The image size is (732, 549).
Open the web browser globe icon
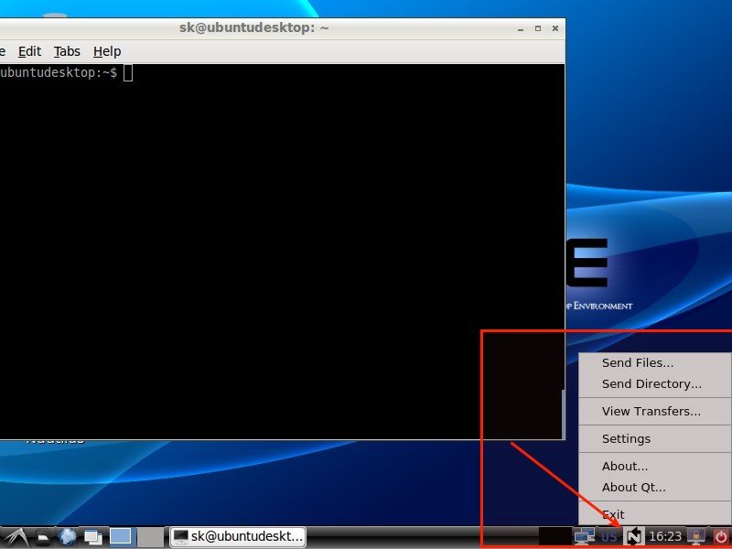[68, 537]
